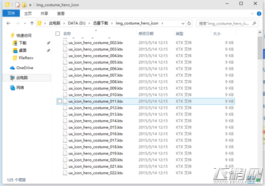Screen dimensions: 265x186
Task: Open the quick access toolbar customize dropdown
Action: coord(30,5)
